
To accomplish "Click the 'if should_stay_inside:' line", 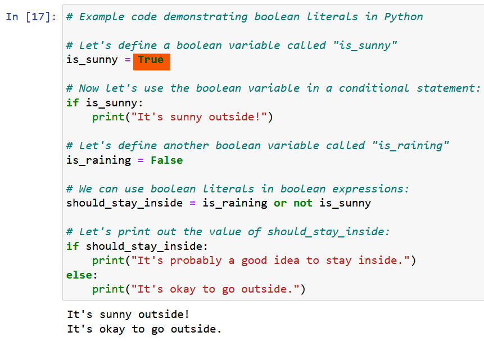I will 137,246.
